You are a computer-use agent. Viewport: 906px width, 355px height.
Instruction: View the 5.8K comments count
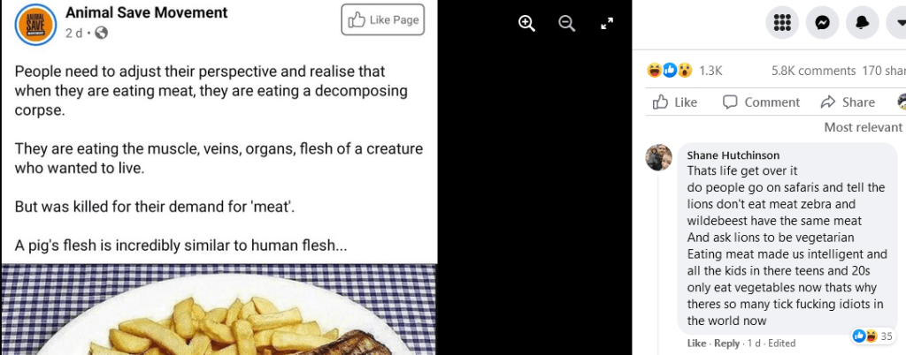[x=813, y=71]
